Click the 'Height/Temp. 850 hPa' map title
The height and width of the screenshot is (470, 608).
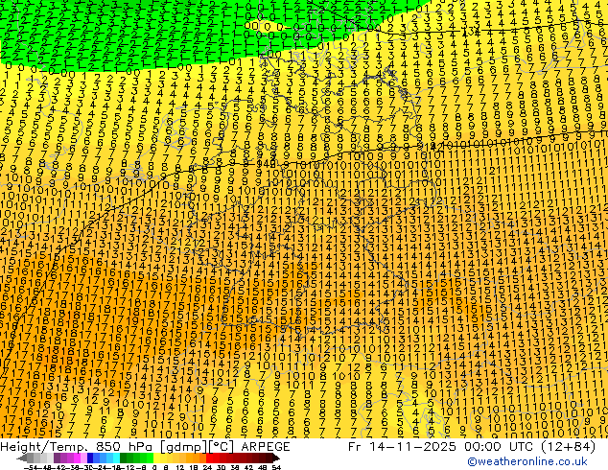(x=78, y=447)
